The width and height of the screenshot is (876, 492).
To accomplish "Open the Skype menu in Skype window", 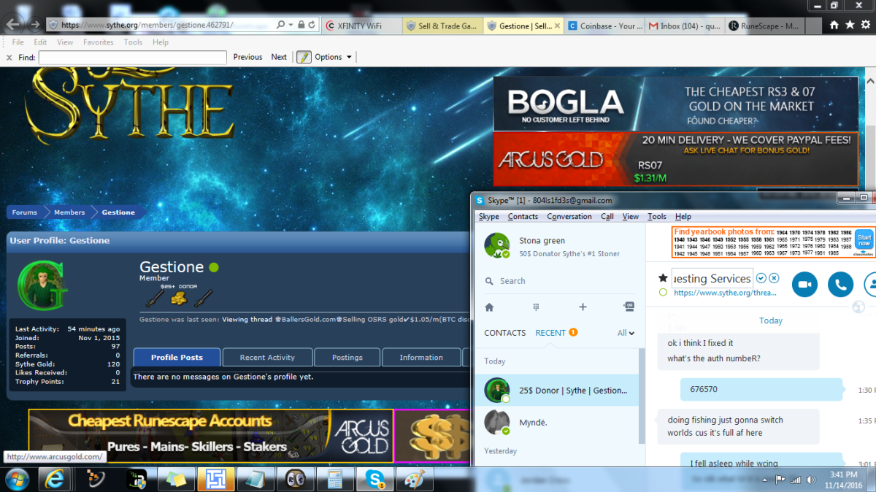I will (489, 217).
